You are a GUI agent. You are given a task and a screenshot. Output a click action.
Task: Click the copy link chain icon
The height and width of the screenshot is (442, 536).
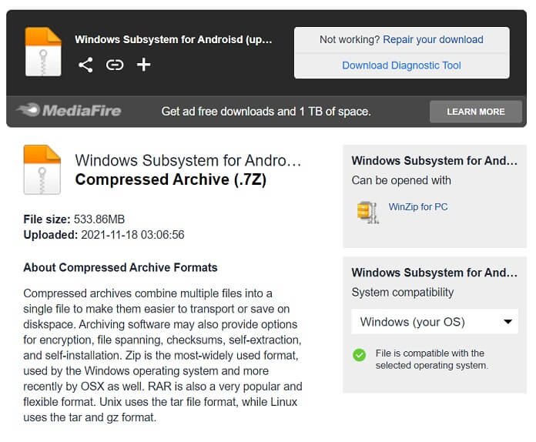pyautogui.click(x=115, y=65)
